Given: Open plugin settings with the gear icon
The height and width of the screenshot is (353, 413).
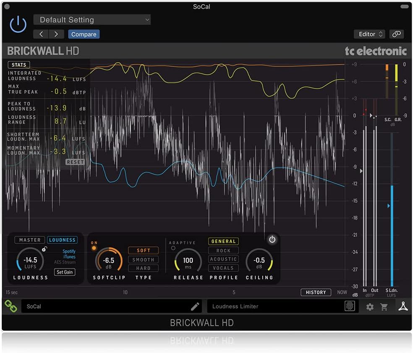Looking at the screenshot, I should pyautogui.click(x=370, y=307).
